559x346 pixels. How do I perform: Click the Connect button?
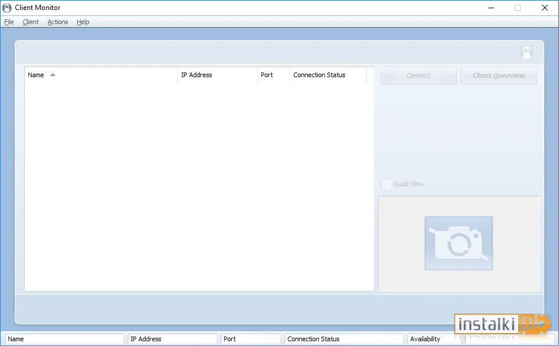[418, 75]
